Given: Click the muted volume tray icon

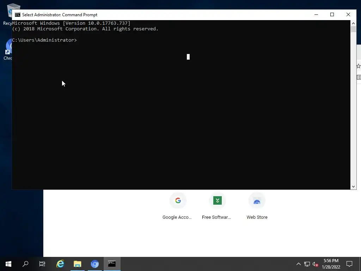Looking at the screenshot, I should tap(315, 264).
